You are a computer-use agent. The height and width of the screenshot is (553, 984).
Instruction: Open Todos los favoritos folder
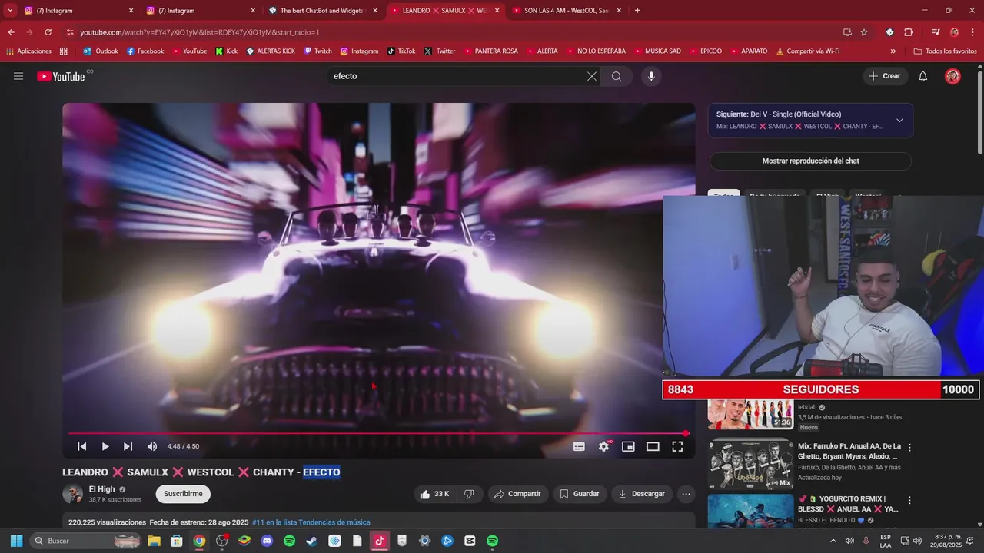(x=945, y=51)
